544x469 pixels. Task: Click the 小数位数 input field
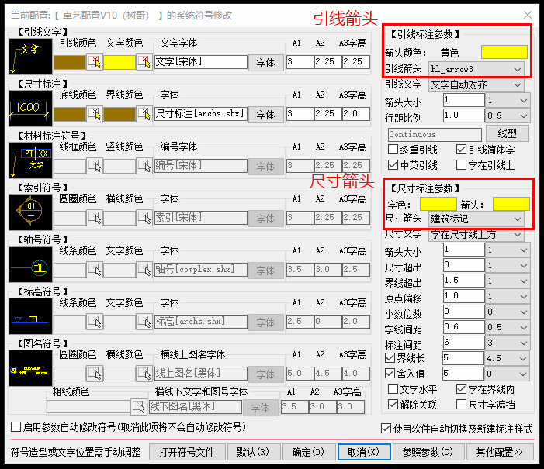[463, 312]
